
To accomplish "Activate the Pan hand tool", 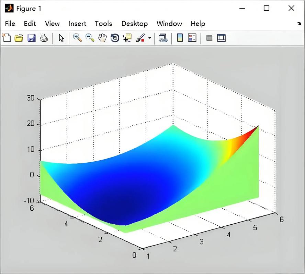I will click(102, 38).
